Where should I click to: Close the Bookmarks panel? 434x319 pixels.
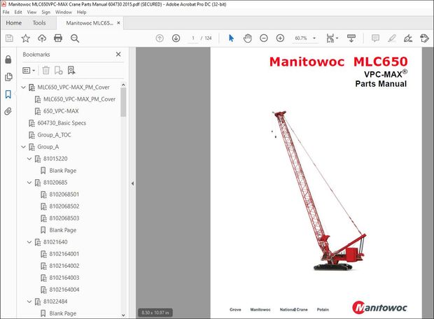(118, 55)
